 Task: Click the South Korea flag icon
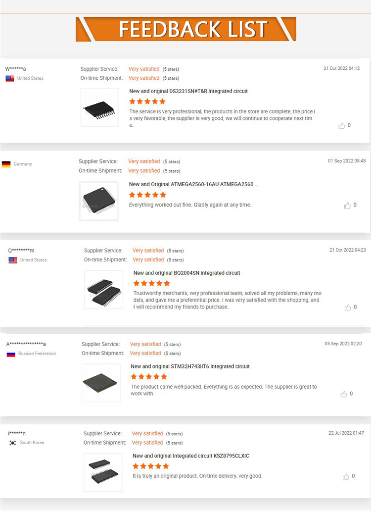(x=12, y=443)
